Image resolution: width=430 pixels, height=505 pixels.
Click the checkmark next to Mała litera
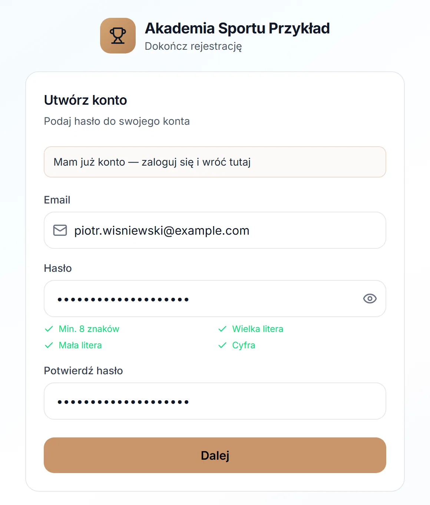click(49, 345)
